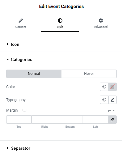
Task: Click the gear icon above Advanced
Action: (x=101, y=20)
